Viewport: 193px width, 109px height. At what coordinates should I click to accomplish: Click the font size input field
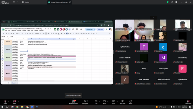click(x=46, y=34)
